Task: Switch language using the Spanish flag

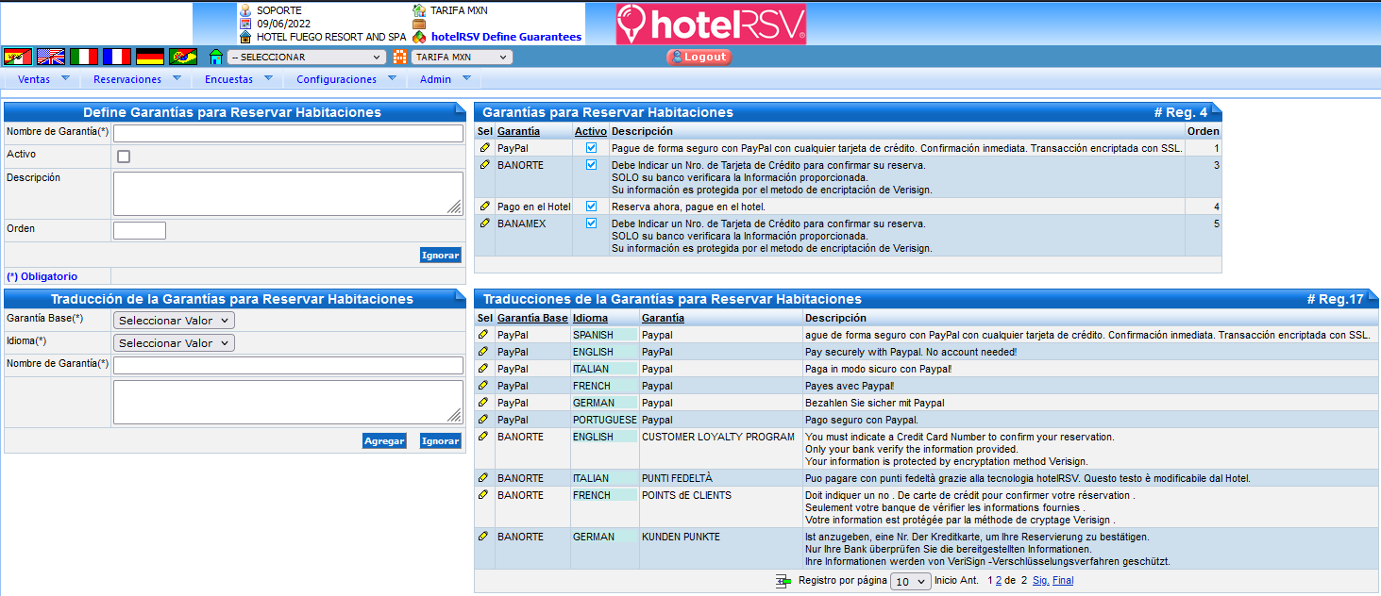Action: click(18, 57)
